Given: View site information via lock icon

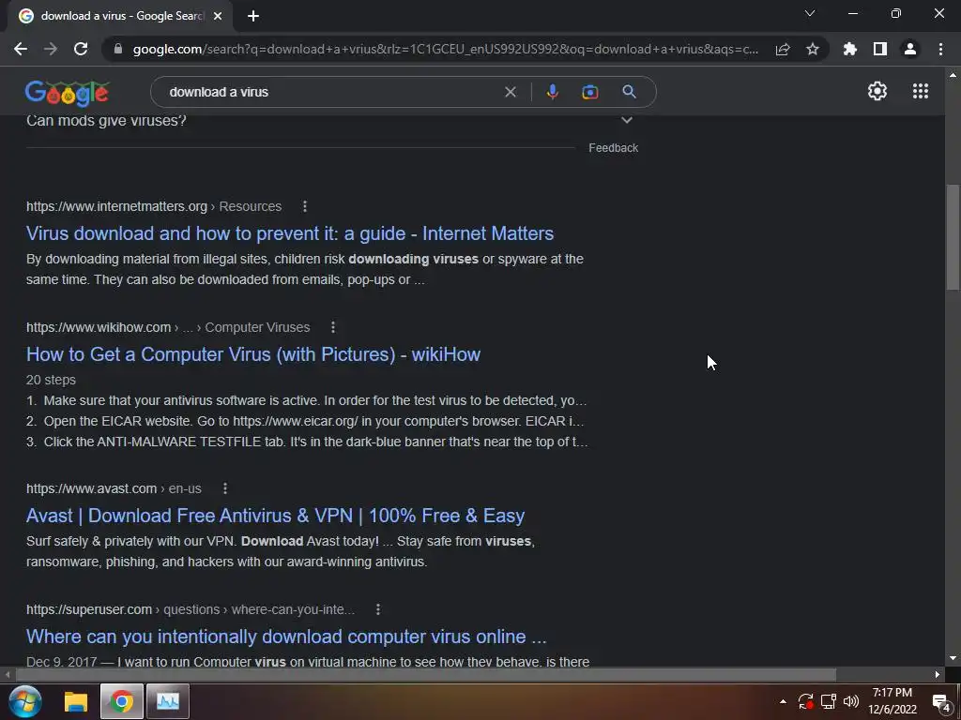Looking at the screenshot, I should point(118,49).
